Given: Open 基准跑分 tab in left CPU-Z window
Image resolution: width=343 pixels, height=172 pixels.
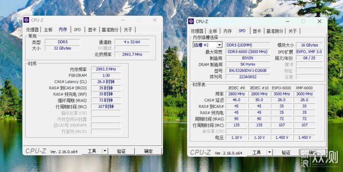Looking at the screenshot, I should pyautogui.click(x=110, y=29).
